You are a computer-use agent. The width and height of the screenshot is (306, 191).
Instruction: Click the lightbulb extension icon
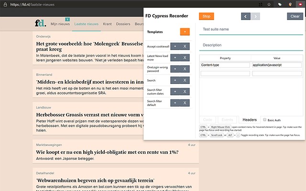tap(290, 4)
